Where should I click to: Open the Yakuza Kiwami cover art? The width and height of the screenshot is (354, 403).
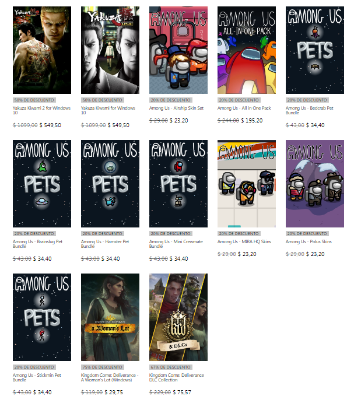click(x=110, y=50)
